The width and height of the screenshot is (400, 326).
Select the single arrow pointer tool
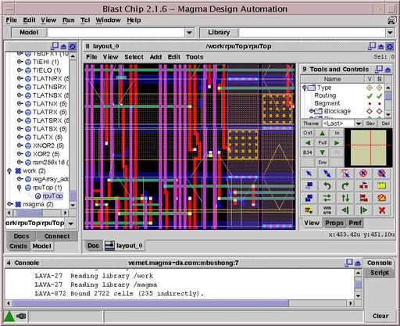[309, 174]
